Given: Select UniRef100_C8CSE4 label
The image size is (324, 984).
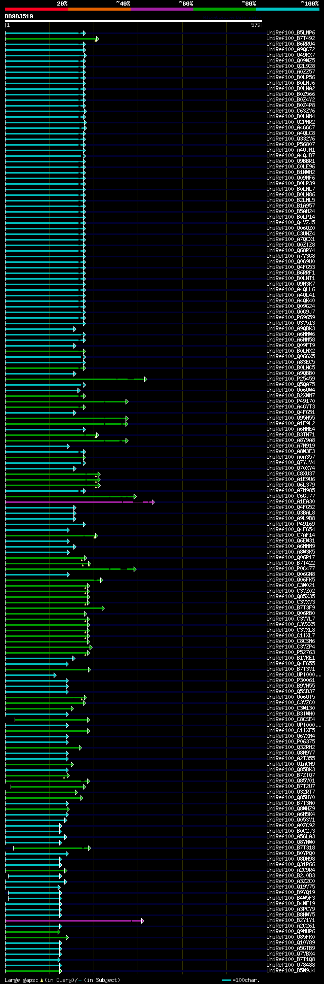Looking at the screenshot, I should click(291, 720).
